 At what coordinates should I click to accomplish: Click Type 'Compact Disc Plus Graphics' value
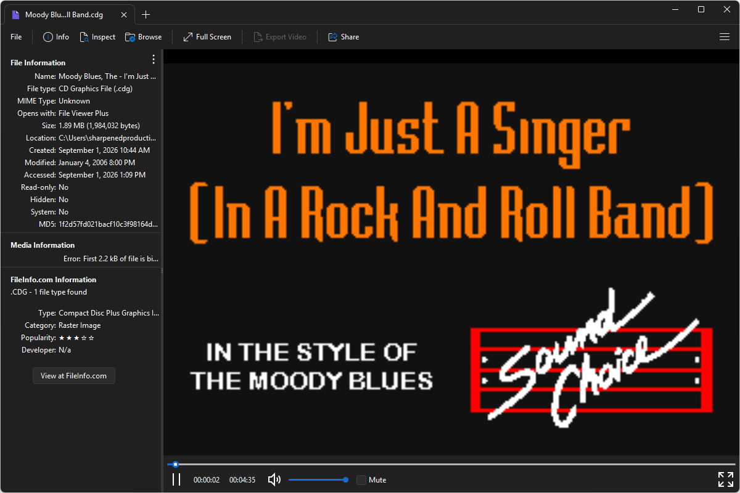[109, 313]
